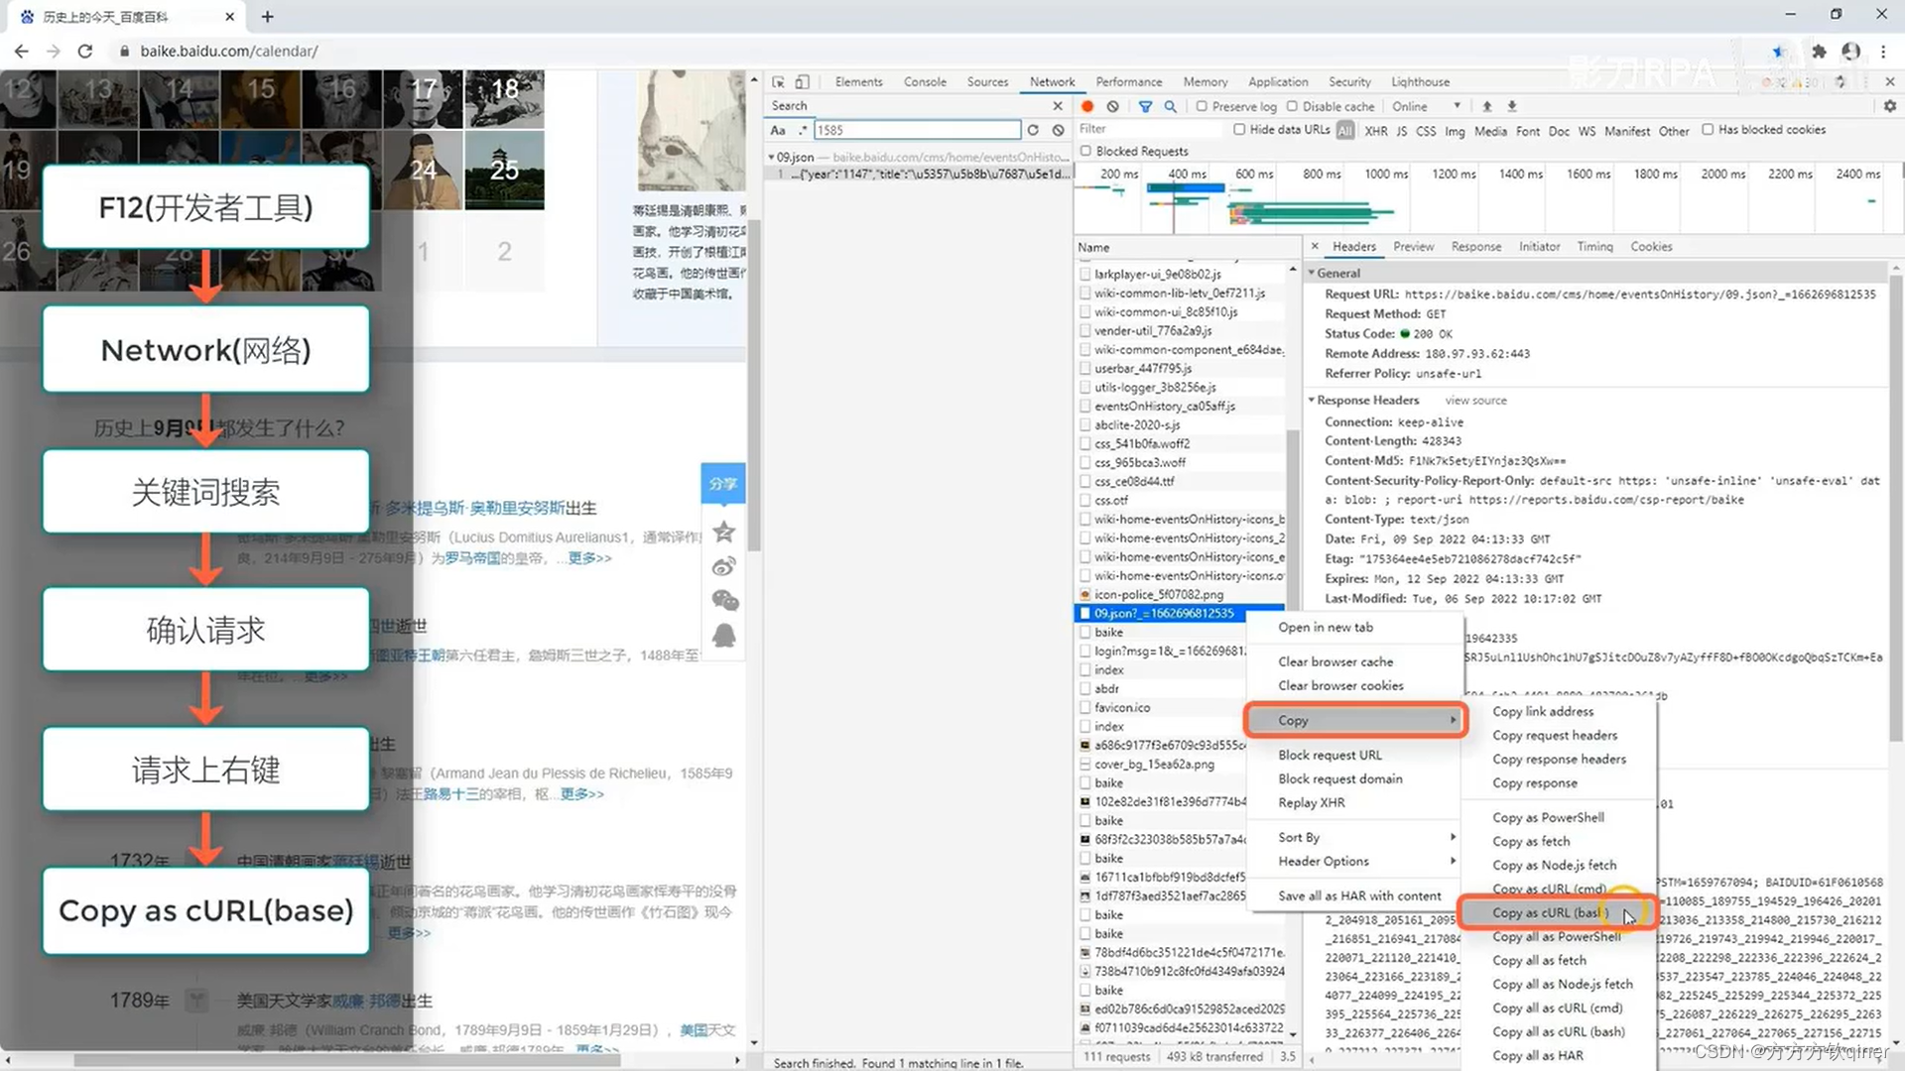Go back in browser history
The width and height of the screenshot is (1905, 1071).
click(x=22, y=51)
